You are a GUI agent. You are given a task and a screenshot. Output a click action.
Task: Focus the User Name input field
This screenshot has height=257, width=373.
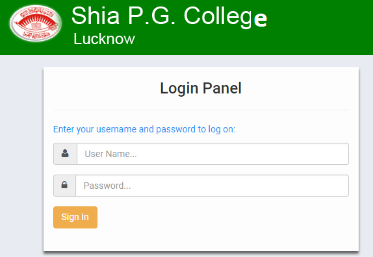tap(213, 154)
